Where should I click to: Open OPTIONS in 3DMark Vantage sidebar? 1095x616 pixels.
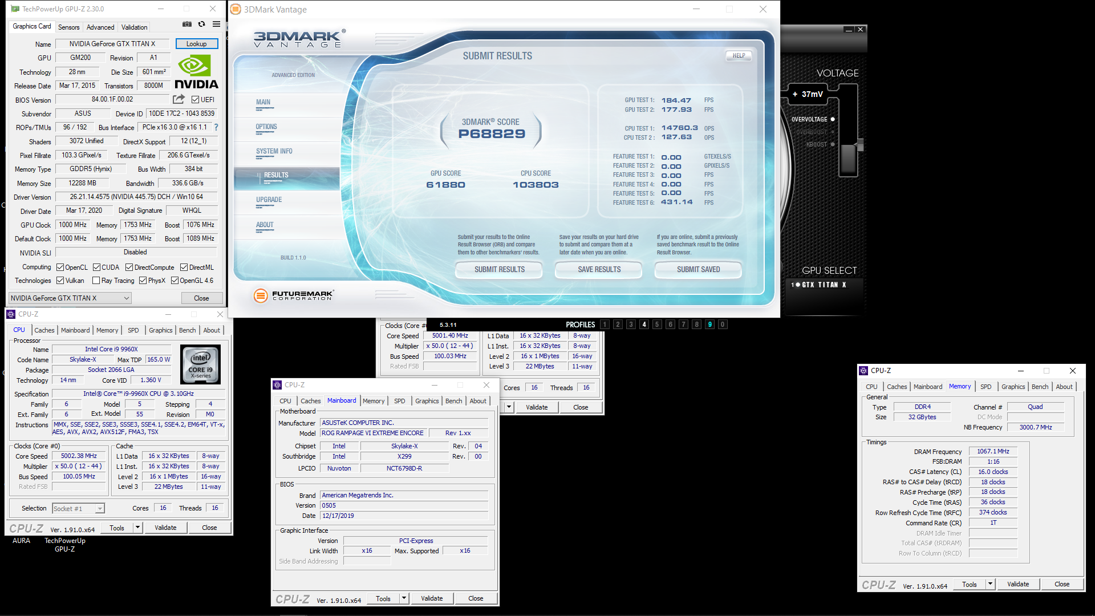pyautogui.click(x=266, y=127)
